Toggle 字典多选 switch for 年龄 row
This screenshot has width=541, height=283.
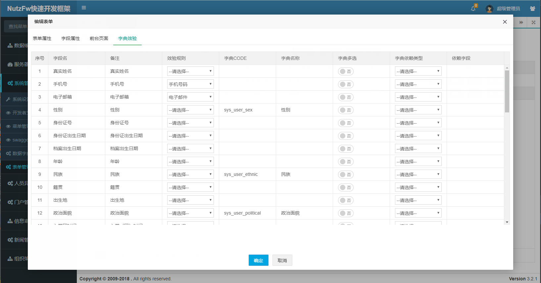pos(346,162)
